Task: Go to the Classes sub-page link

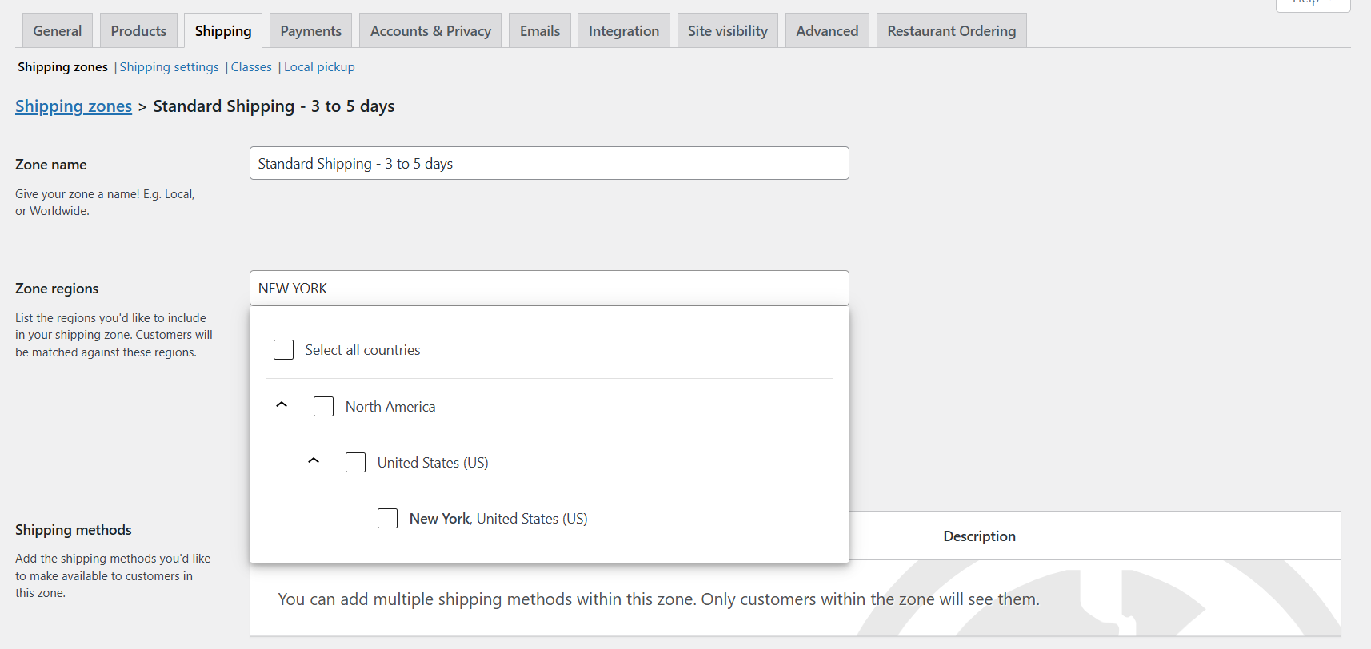Action: coord(251,67)
